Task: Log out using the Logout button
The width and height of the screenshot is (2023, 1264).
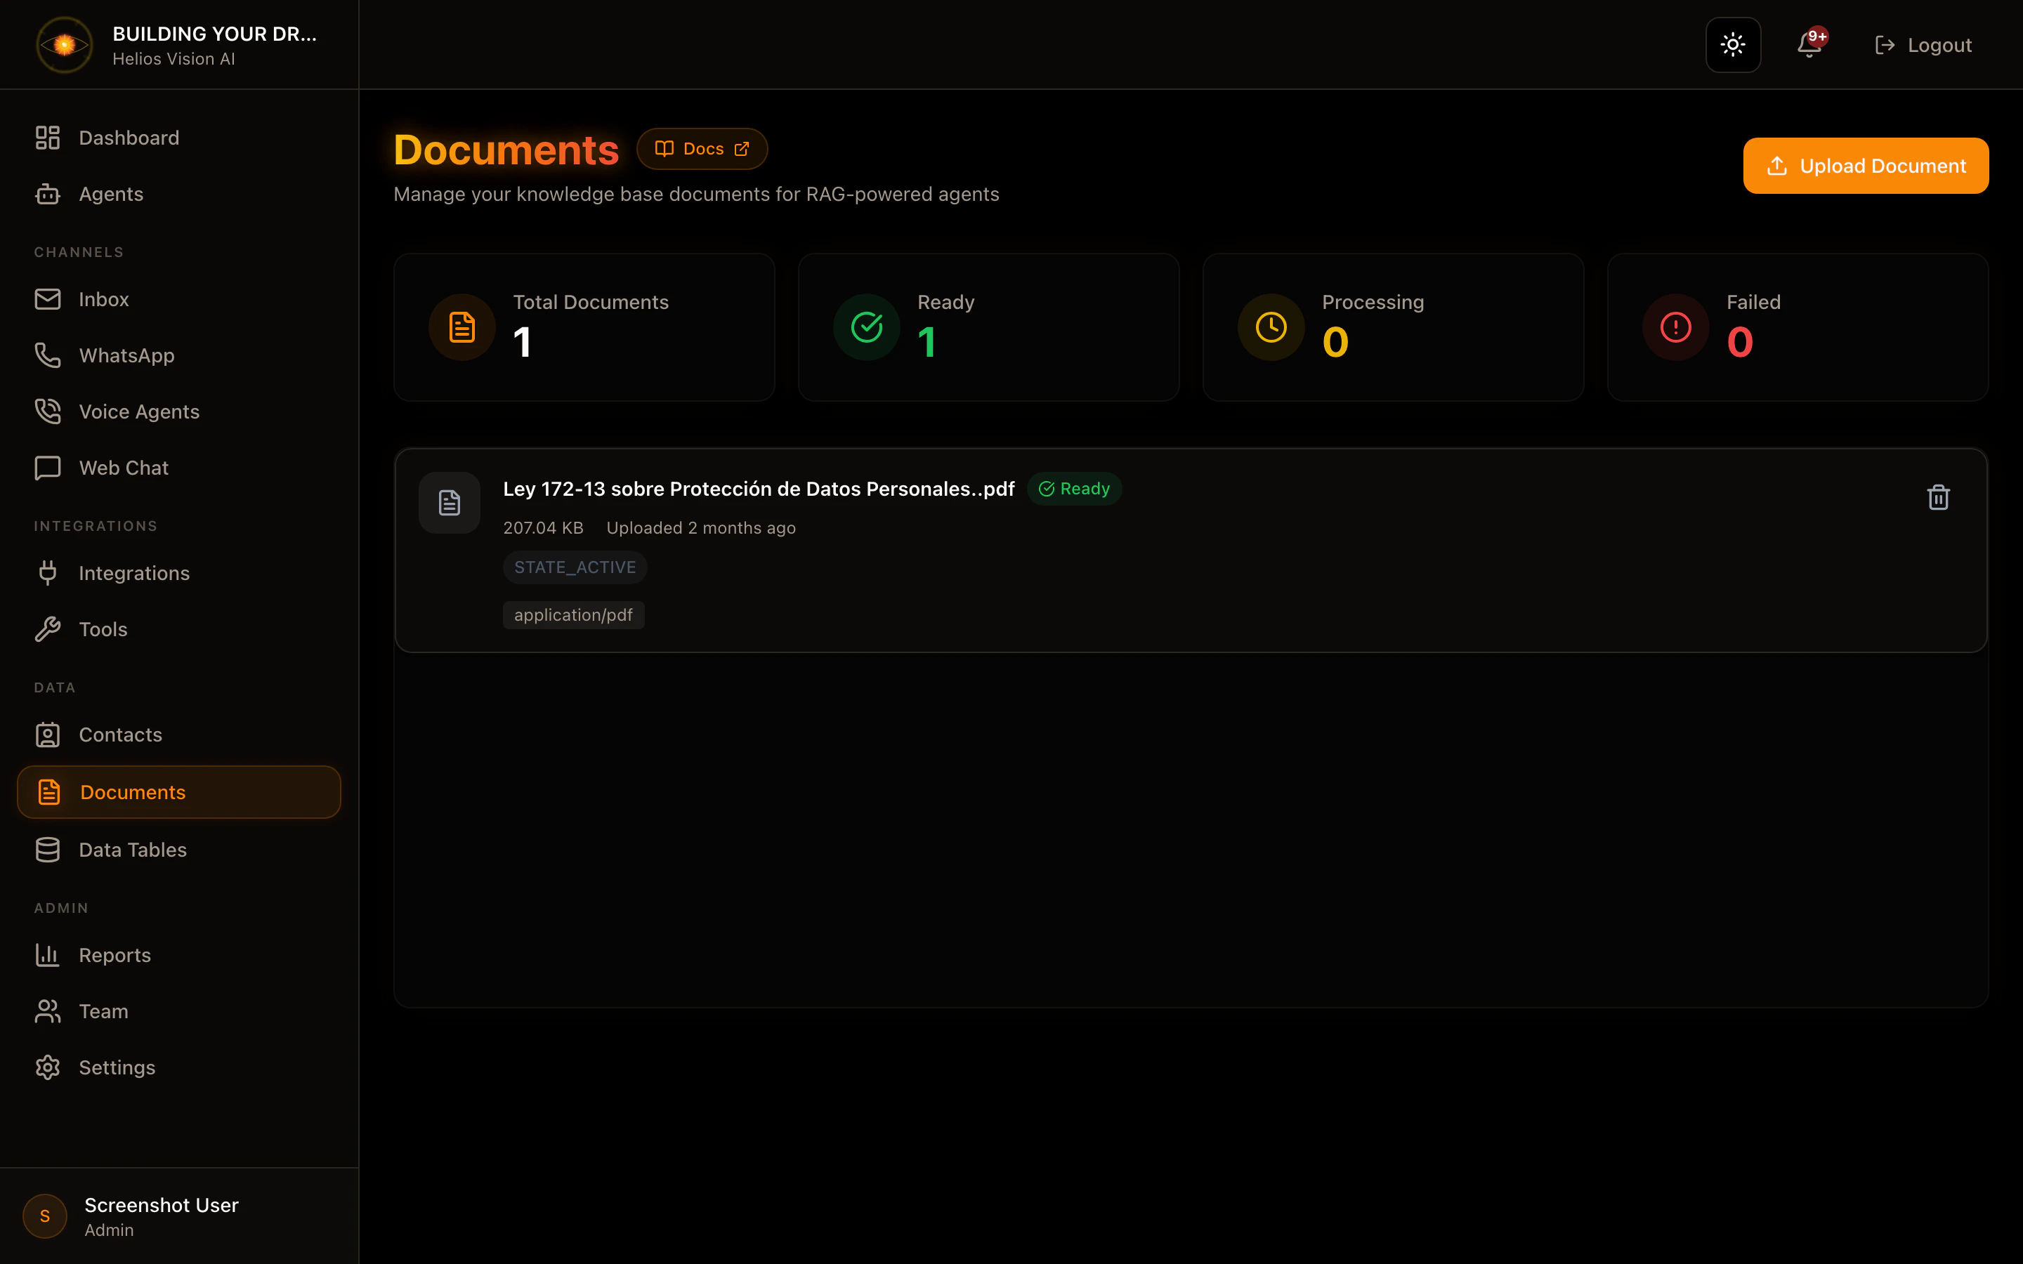Action: point(1923,44)
